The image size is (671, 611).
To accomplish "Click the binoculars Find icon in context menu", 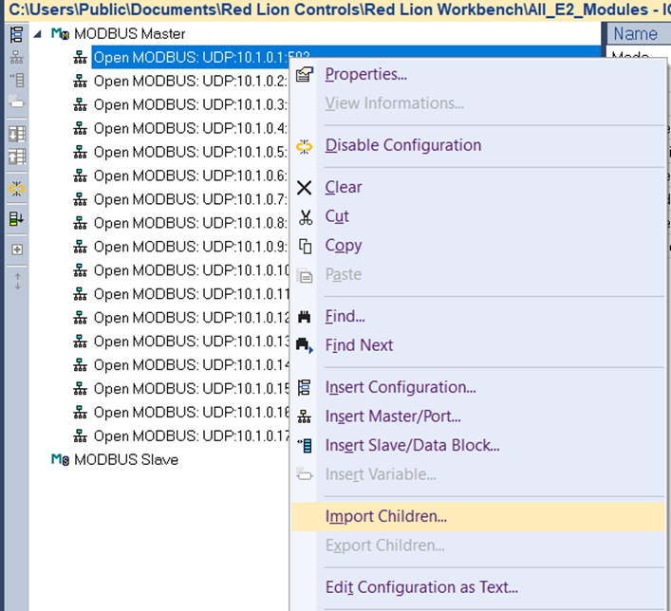I will pos(305,317).
